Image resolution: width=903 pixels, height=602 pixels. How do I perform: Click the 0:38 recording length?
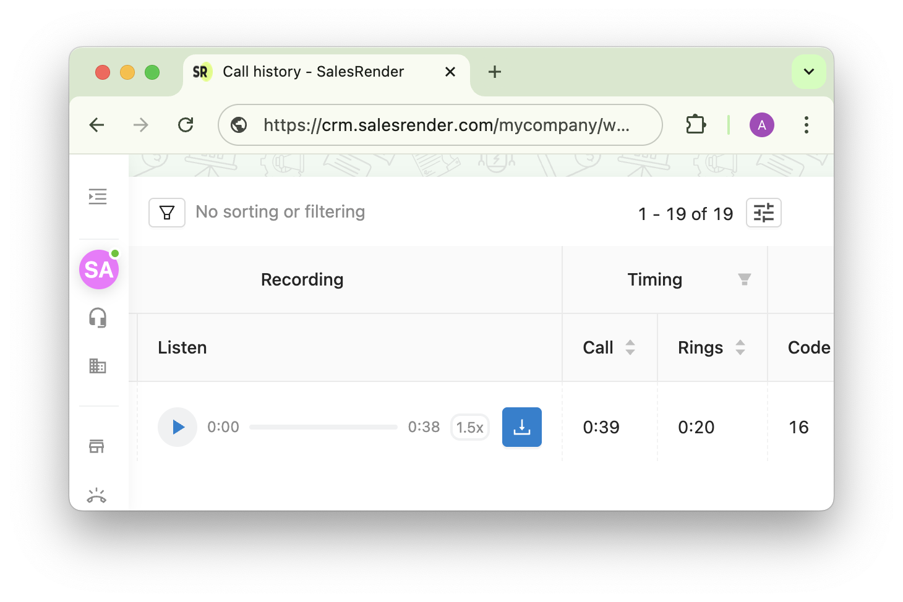[424, 427]
